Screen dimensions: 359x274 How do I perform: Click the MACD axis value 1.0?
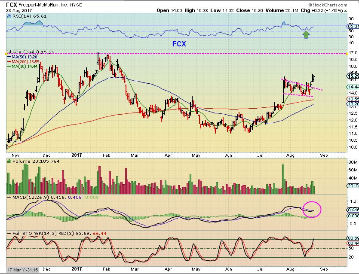(353, 201)
